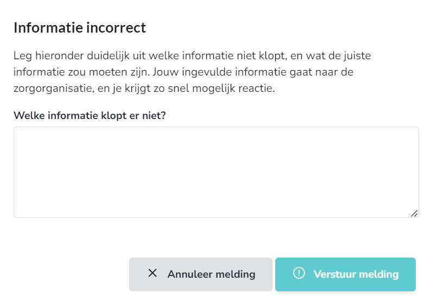Click the exclamation circle icon in Verstuur melding
Screen dimensions: 431x300
[x=299, y=273]
